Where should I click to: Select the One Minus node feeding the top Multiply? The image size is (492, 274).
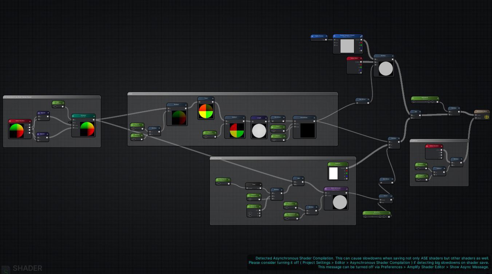363,101
